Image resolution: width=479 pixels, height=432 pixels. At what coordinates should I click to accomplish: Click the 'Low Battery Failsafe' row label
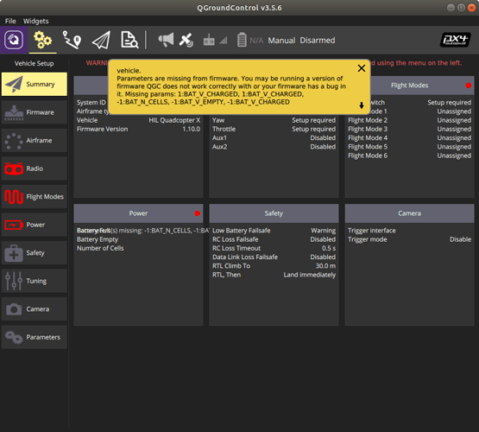pyautogui.click(x=242, y=231)
